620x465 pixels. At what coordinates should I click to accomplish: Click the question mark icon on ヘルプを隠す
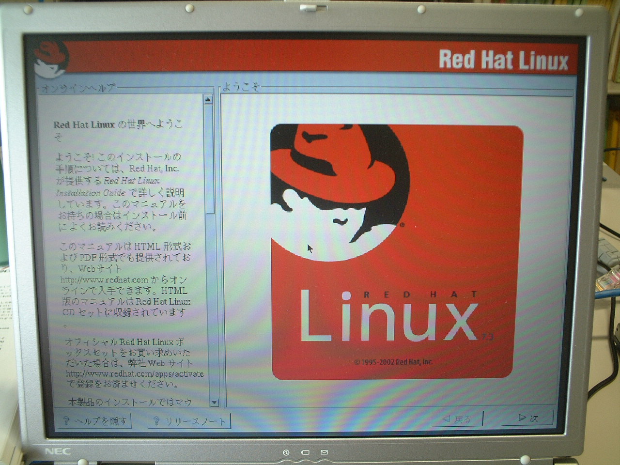click(x=66, y=421)
